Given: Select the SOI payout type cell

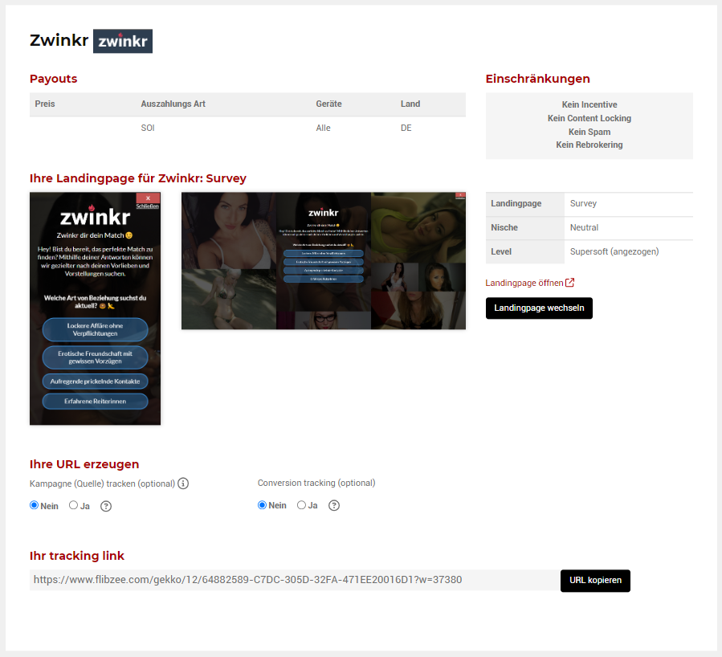Looking at the screenshot, I should (148, 128).
